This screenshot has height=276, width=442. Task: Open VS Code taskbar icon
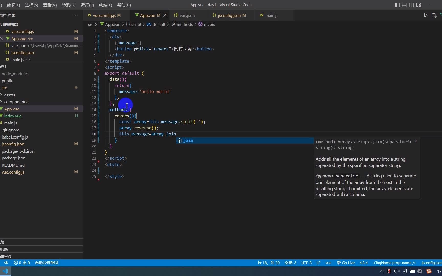5,271
